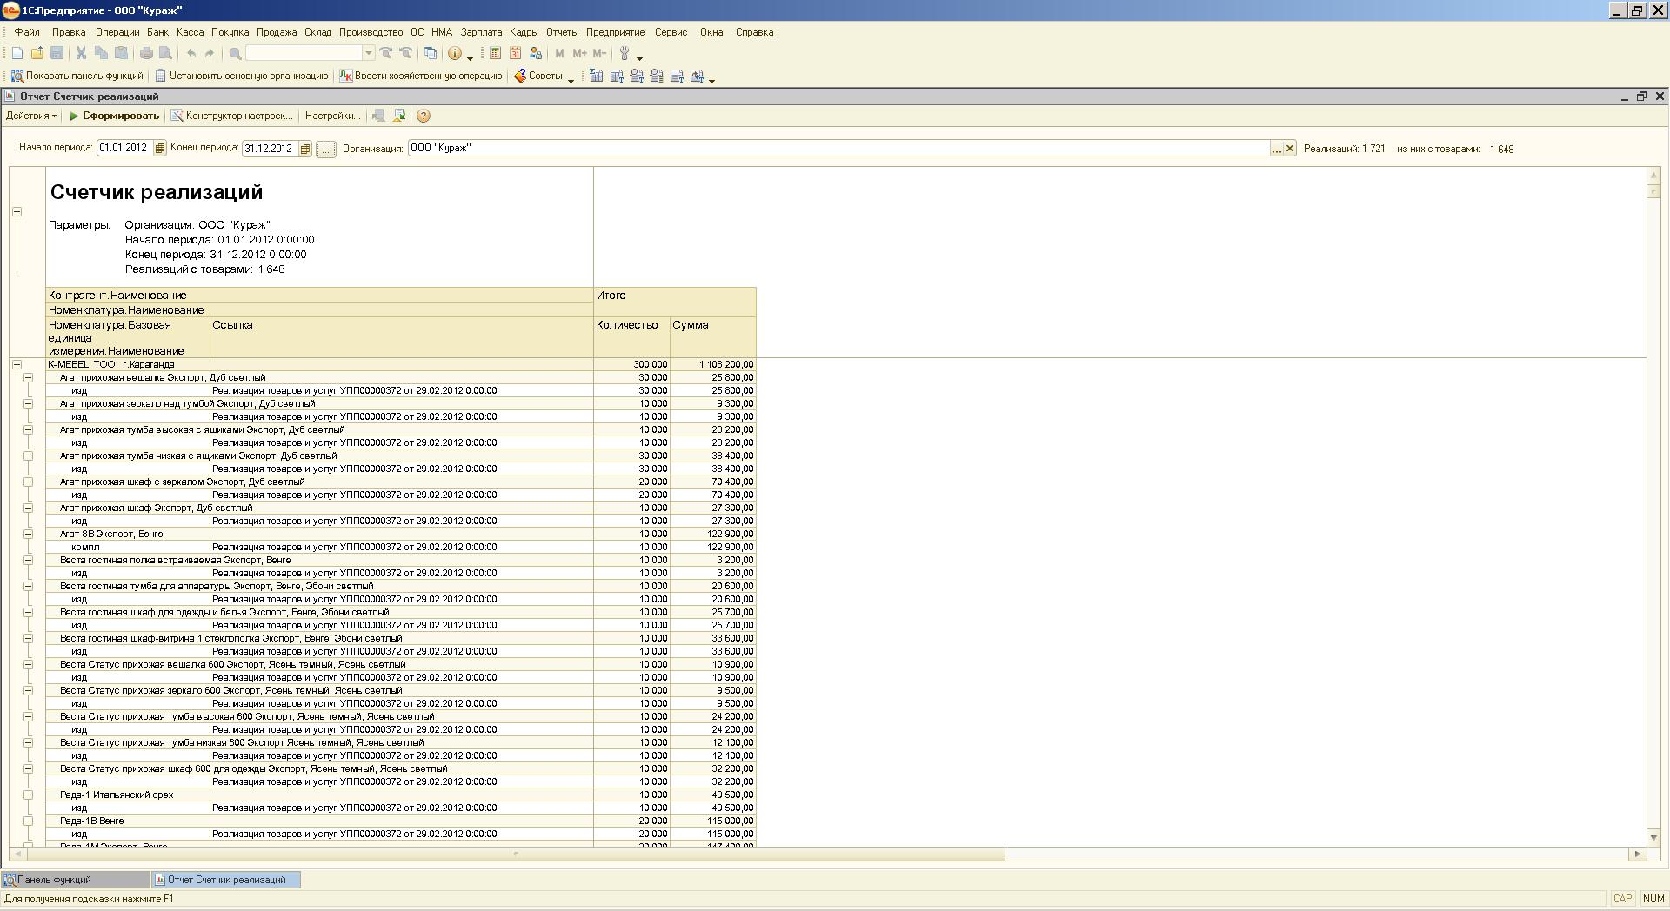
Task: Collapse Агат прихожая вешалка Экспорт row
Action: (x=28, y=377)
